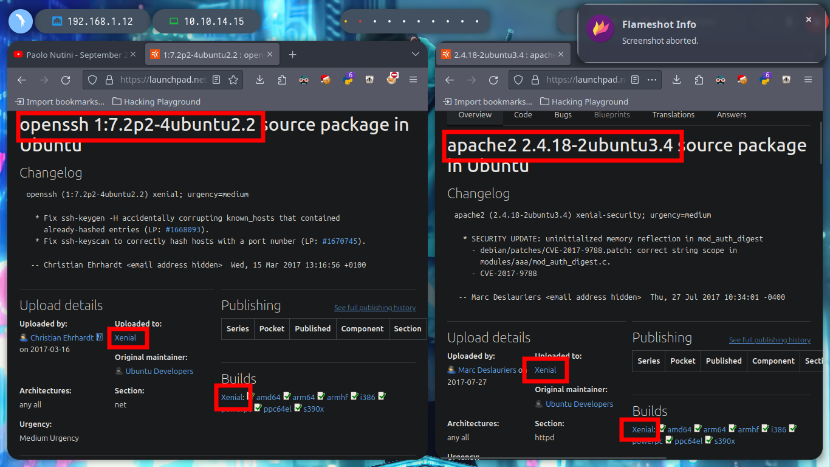Click the 10.10.14.15 VPN panel indicator
Image resolution: width=830 pixels, height=467 pixels.
click(x=207, y=21)
